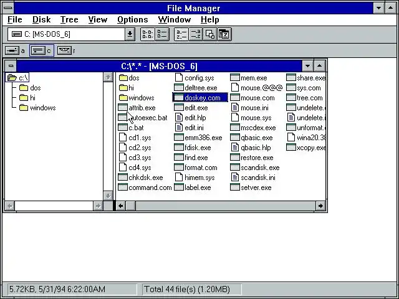Viewport: 399px width, 299px height.
Task: Select the mouse.@@@ file name
Action: pyautogui.click(x=262, y=88)
